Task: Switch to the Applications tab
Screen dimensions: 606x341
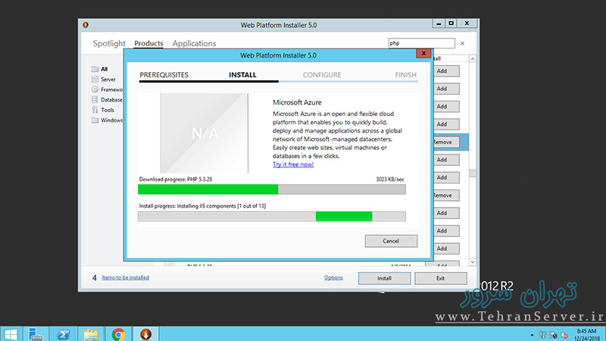Action: coord(194,44)
